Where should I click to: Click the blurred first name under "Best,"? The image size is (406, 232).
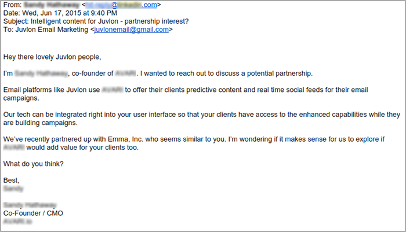pyautogui.click(x=13, y=189)
